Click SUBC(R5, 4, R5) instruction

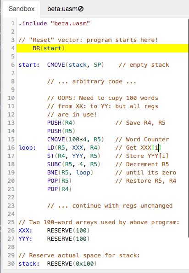click(x=73, y=164)
